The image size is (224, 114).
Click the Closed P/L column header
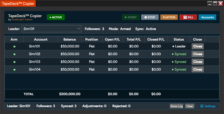[x=156, y=39]
